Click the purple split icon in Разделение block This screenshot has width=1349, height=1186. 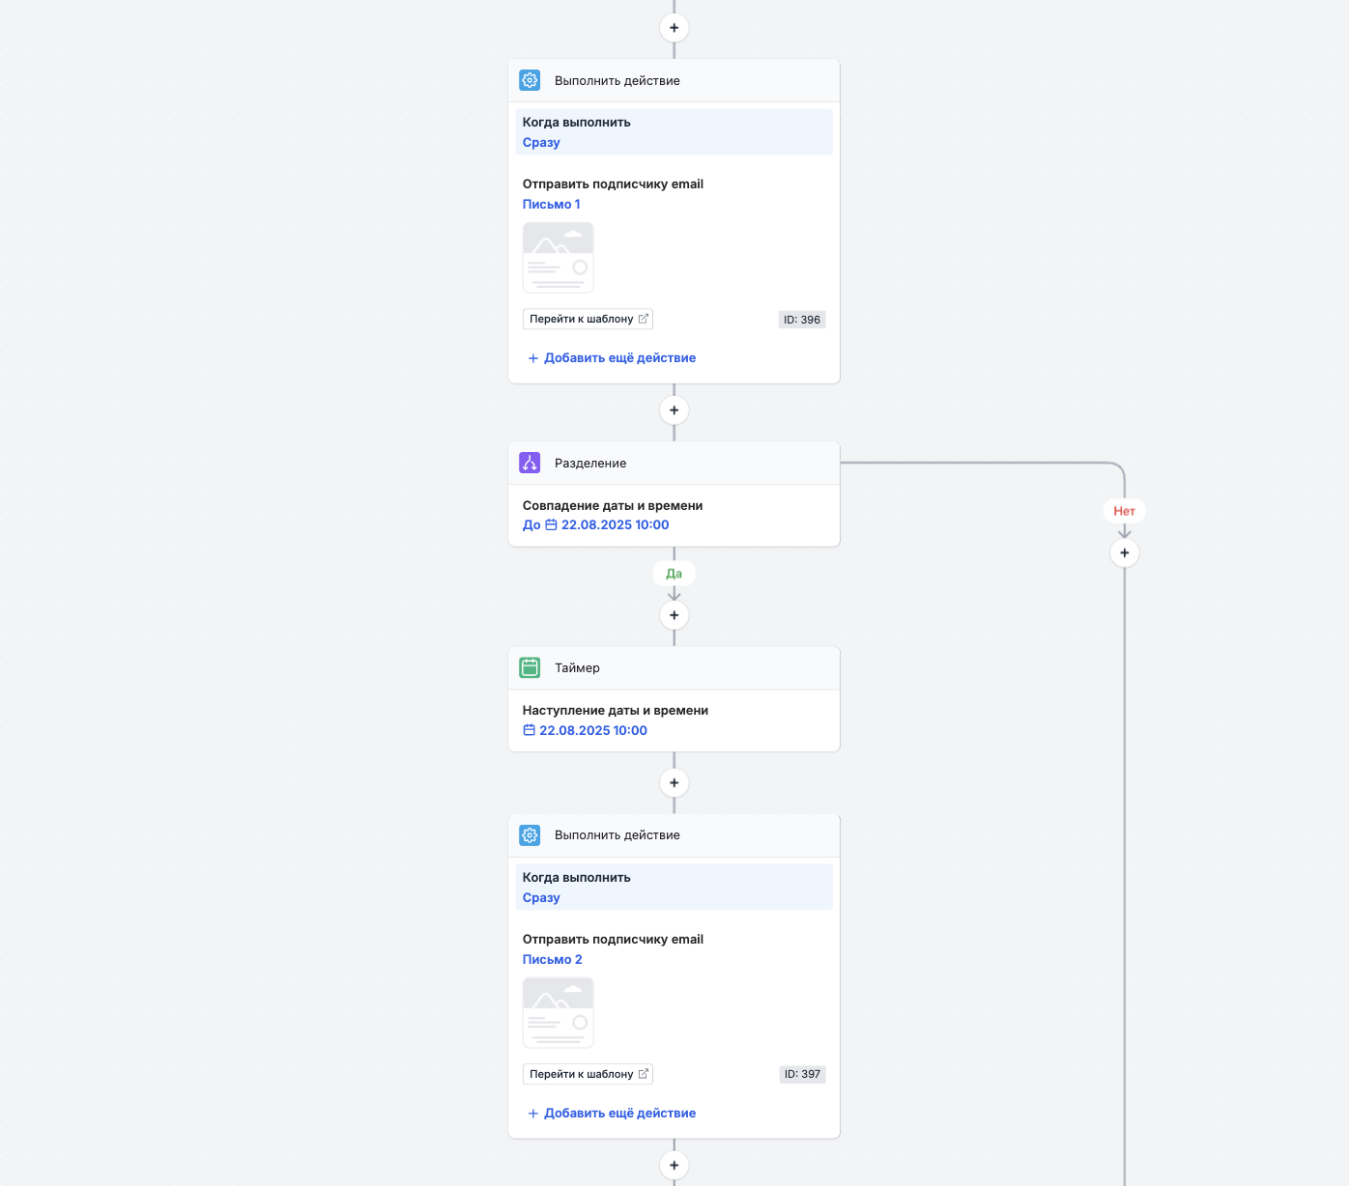(x=530, y=463)
